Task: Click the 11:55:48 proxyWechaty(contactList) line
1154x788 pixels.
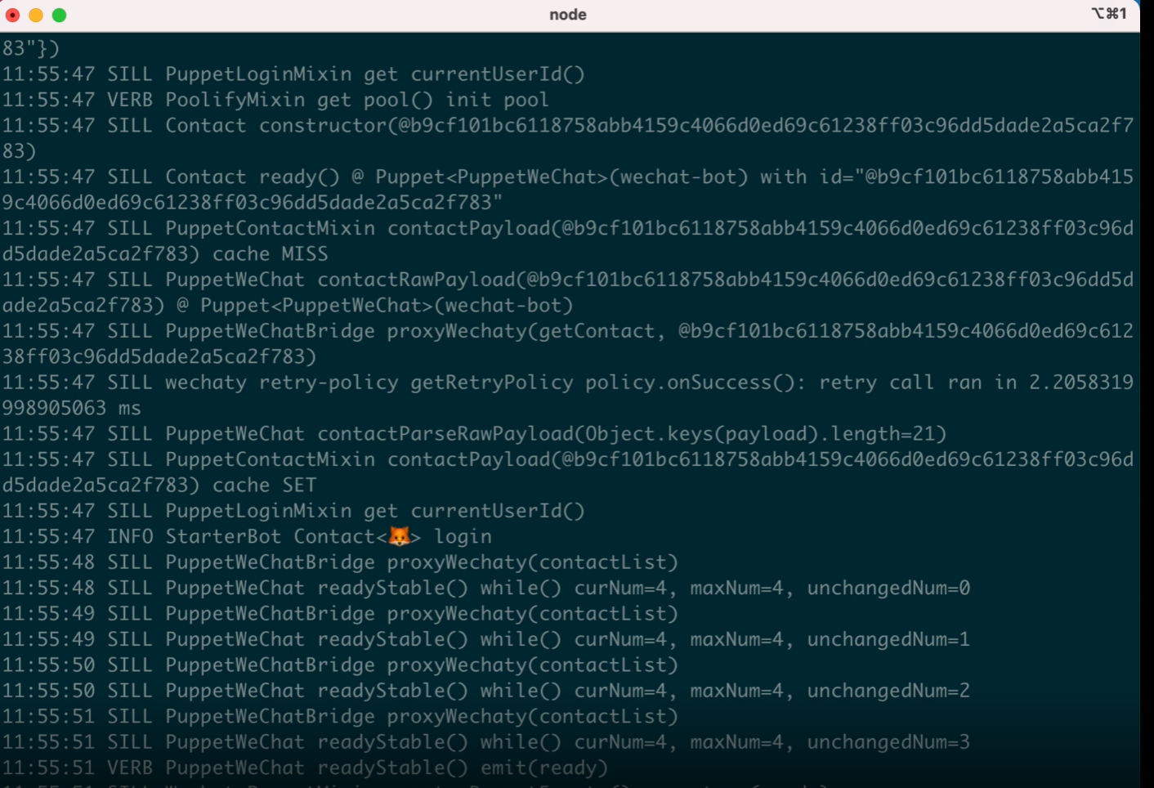Action: point(340,562)
